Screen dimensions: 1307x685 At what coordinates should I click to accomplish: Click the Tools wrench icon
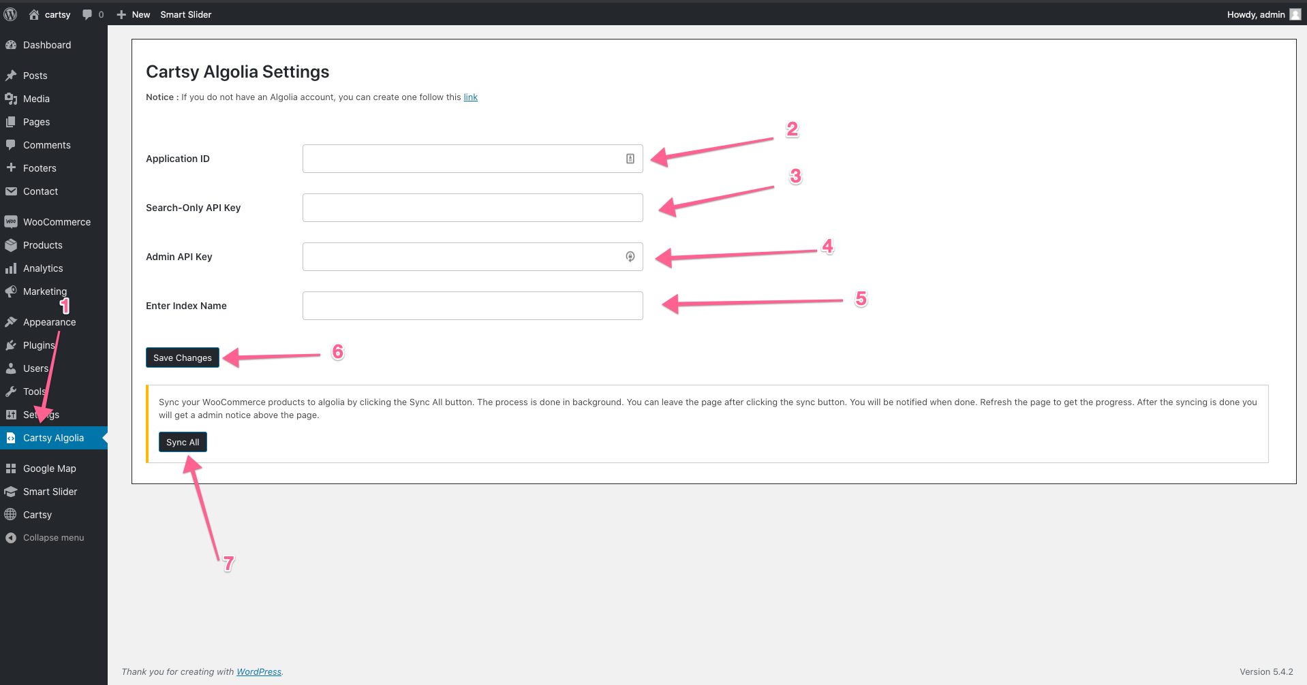click(11, 392)
